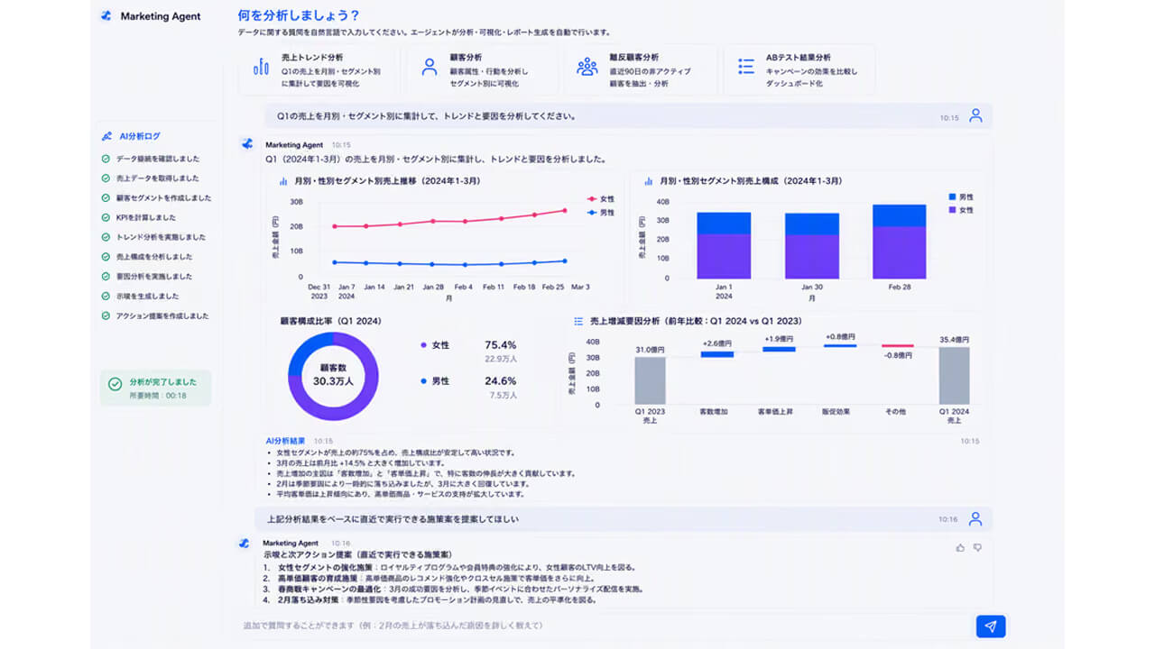Click the Q1 2023 売上 waterfall bar

[650, 380]
